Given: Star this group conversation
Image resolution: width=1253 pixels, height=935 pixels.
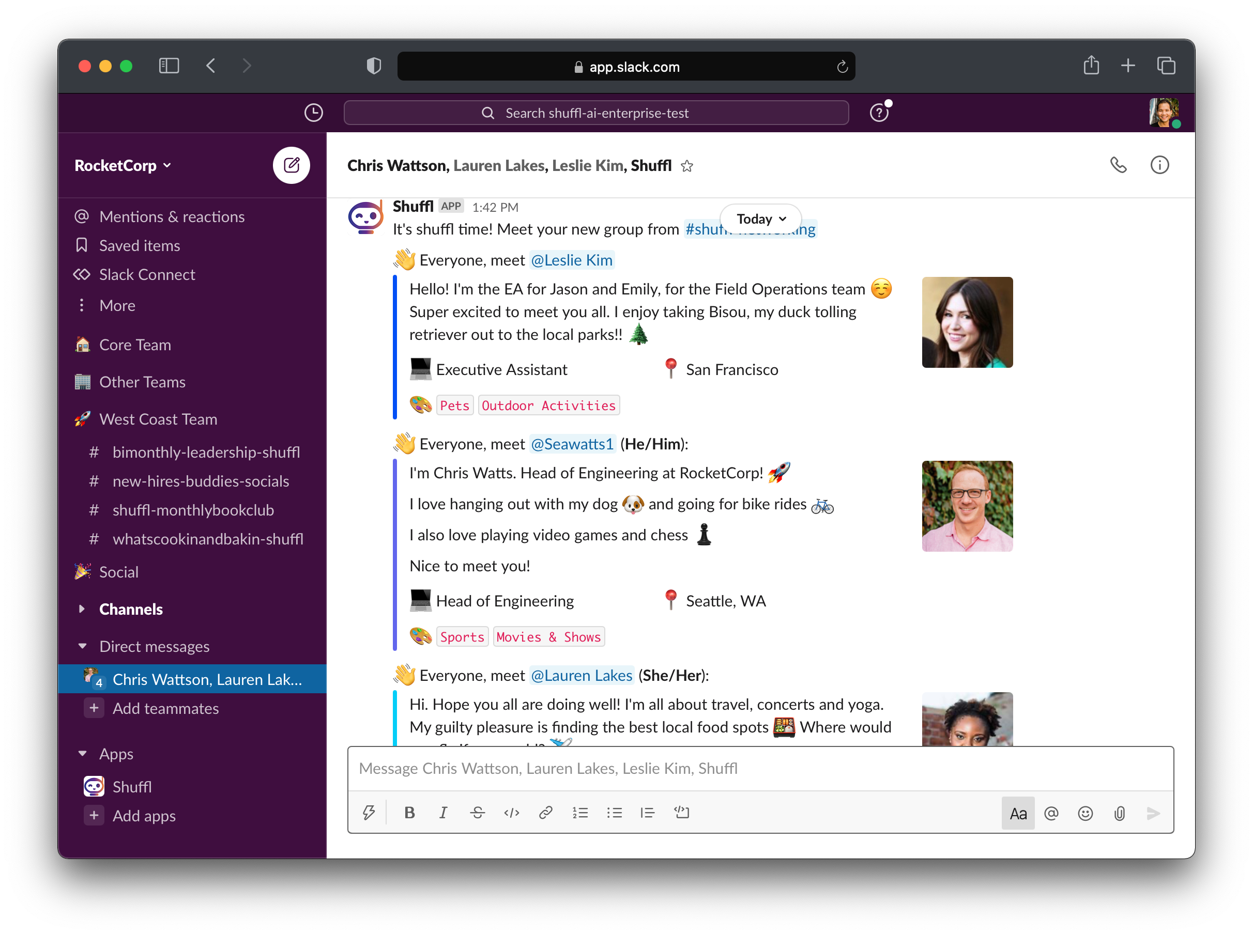Looking at the screenshot, I should [687, 166].
